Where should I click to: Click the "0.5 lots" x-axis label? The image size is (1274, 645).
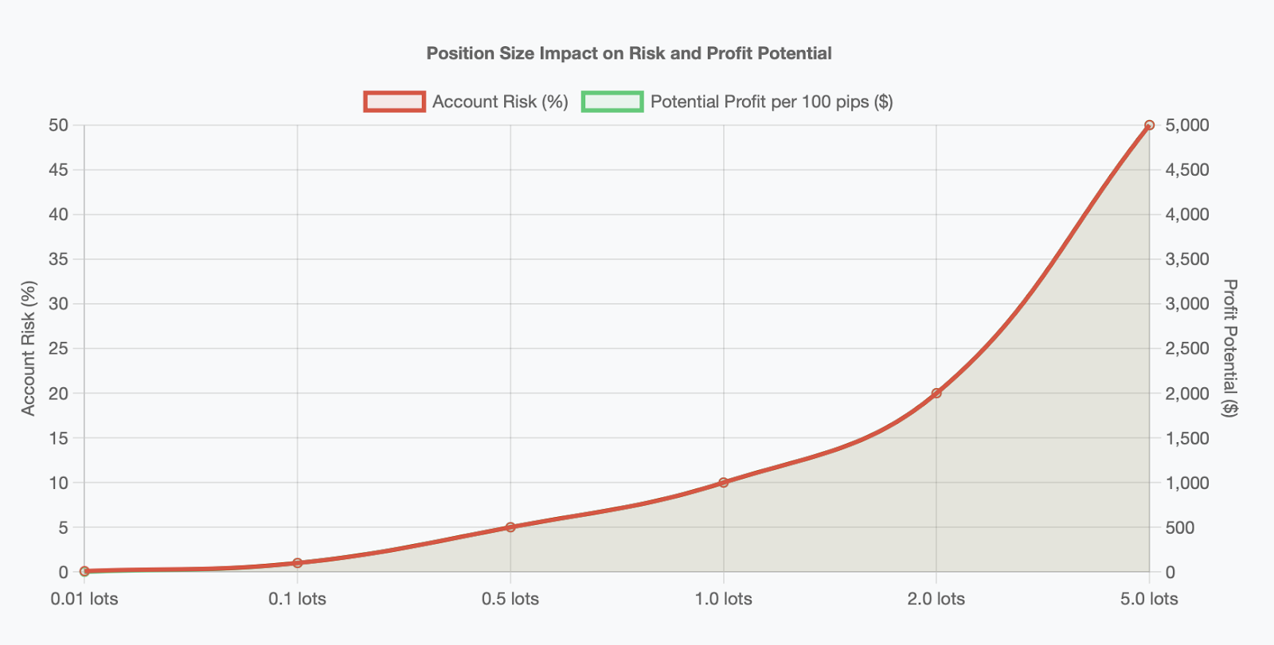tap(510, 599)
